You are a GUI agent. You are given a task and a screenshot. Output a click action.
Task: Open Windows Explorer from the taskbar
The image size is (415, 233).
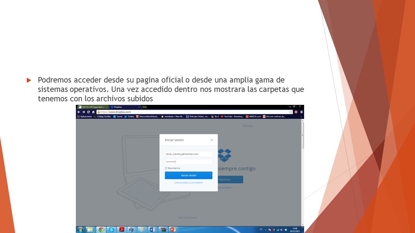point(90,229)
